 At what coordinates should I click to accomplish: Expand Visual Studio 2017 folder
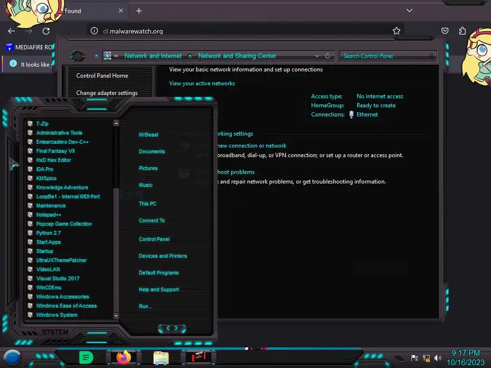pyautogui.click(x=58, y=278)
